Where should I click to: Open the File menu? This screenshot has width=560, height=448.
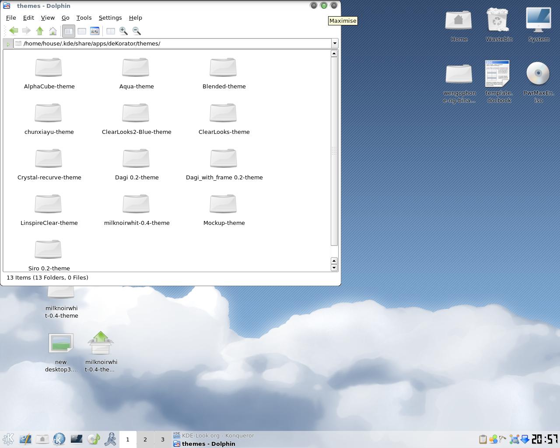tap(11, 17)
